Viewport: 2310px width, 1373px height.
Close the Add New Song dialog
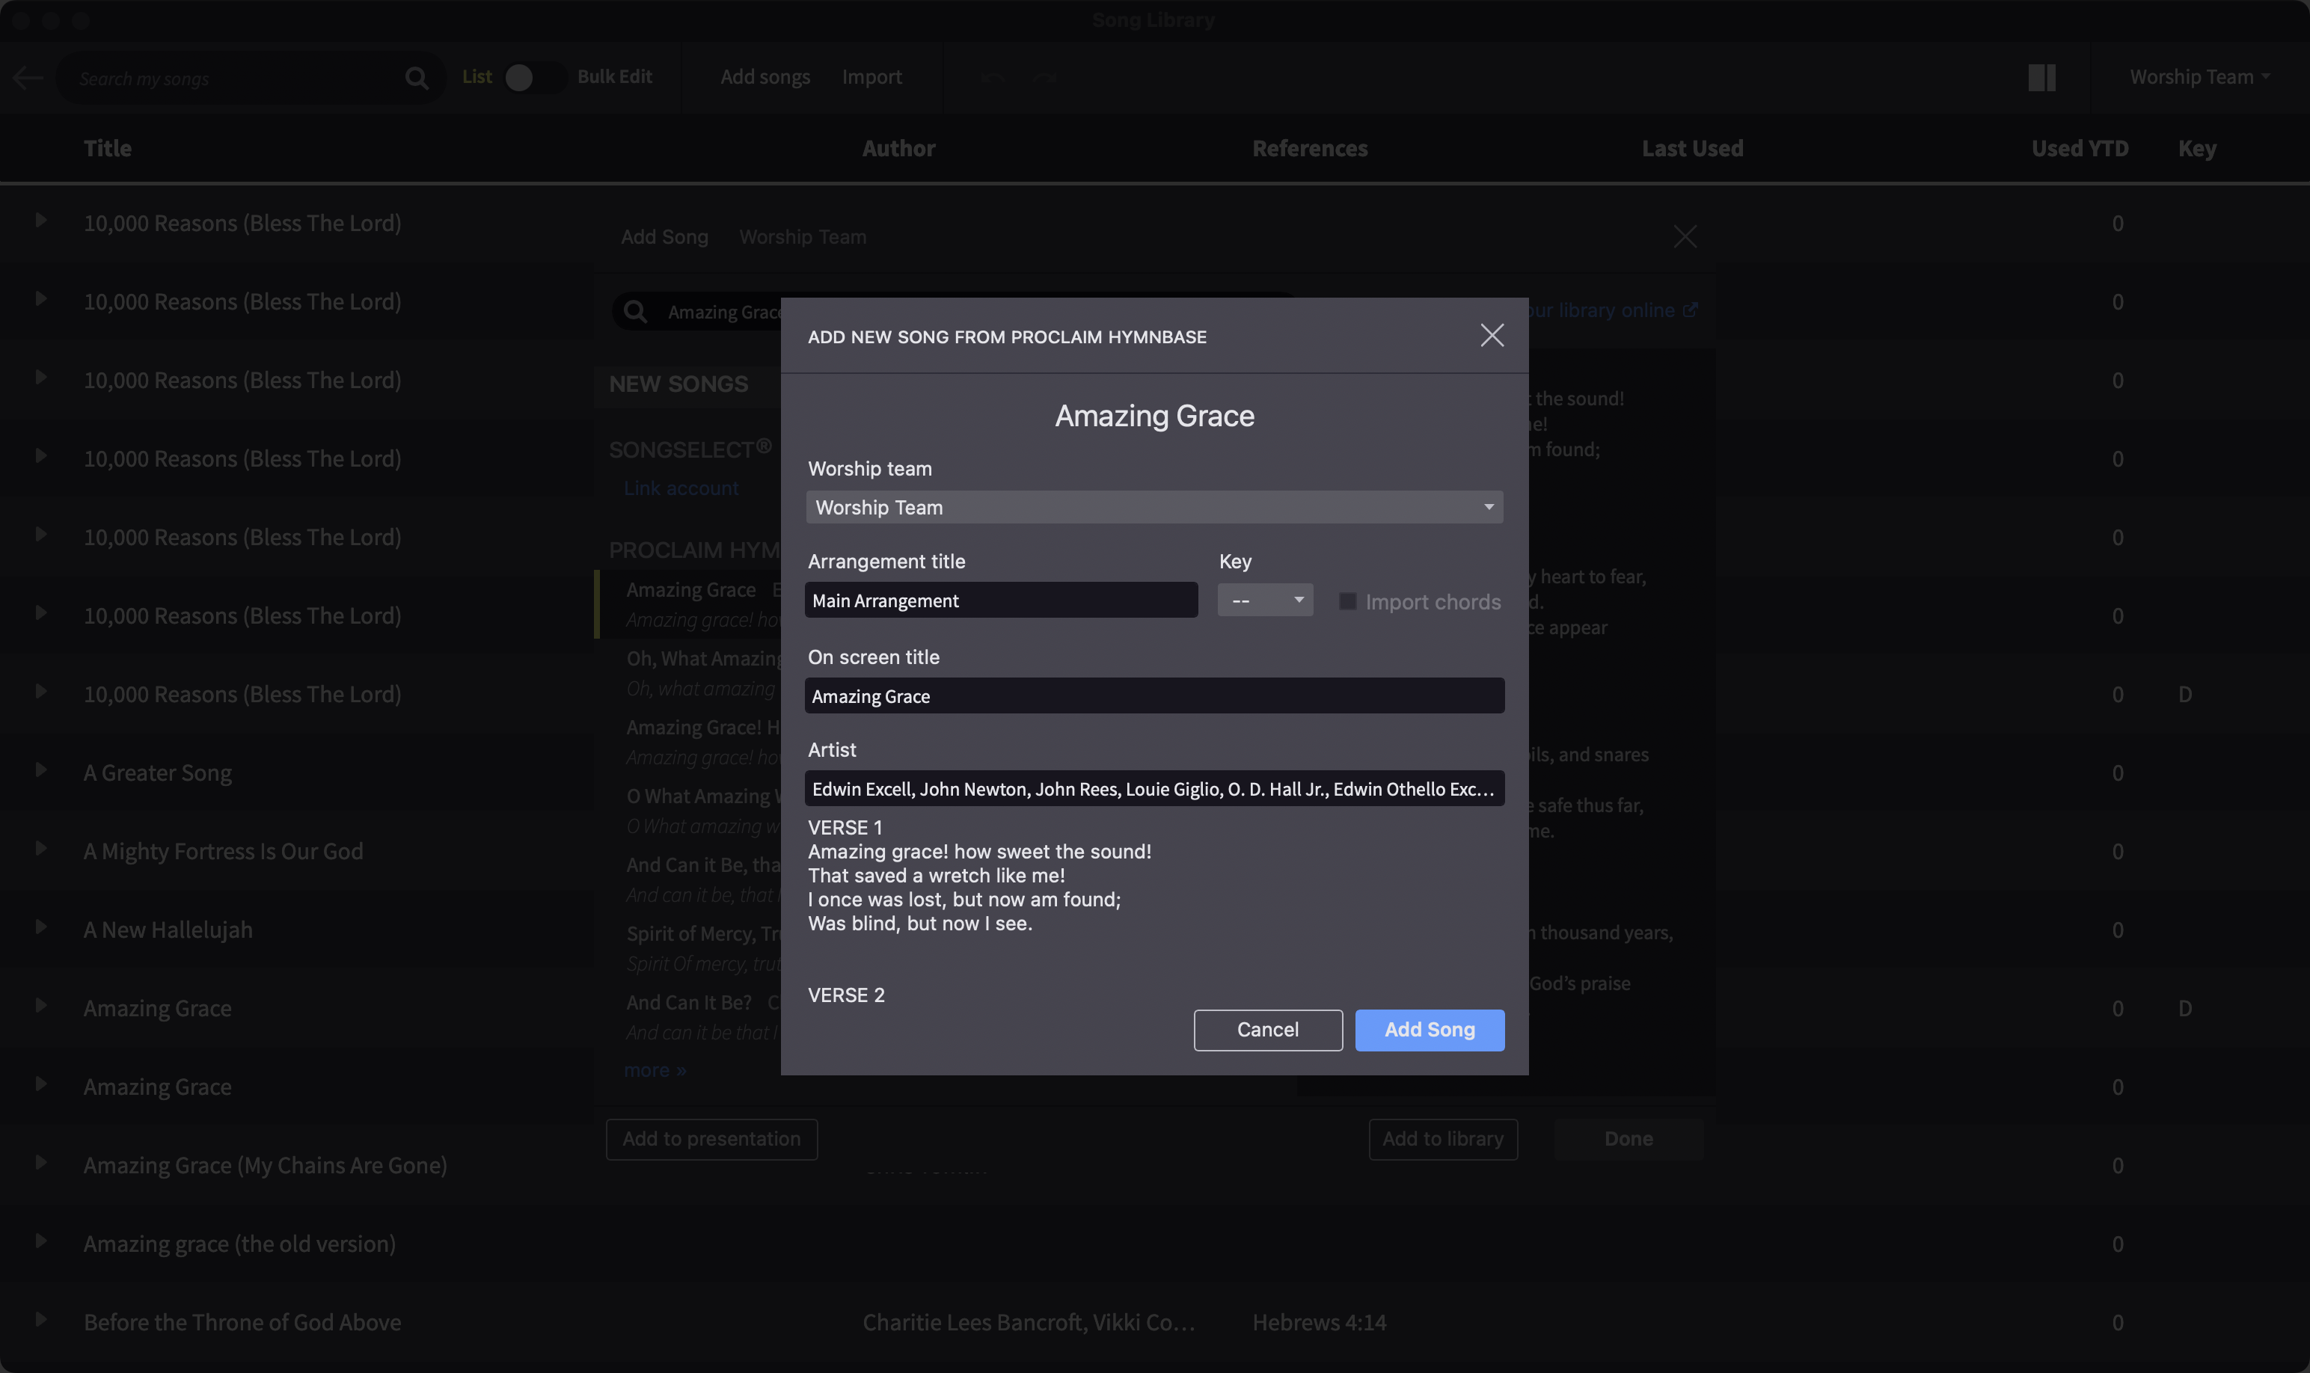pyautogui.click(x=1491, y=335)
